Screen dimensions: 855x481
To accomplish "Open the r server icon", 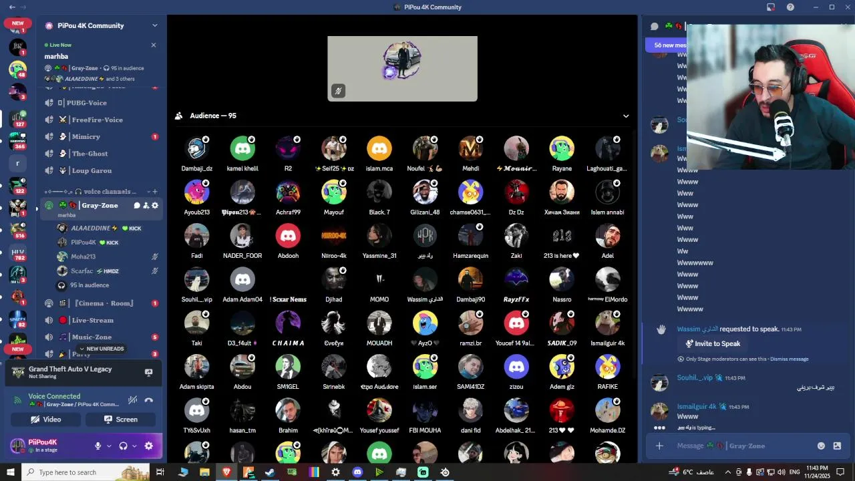I will click(x=17, y=163).
